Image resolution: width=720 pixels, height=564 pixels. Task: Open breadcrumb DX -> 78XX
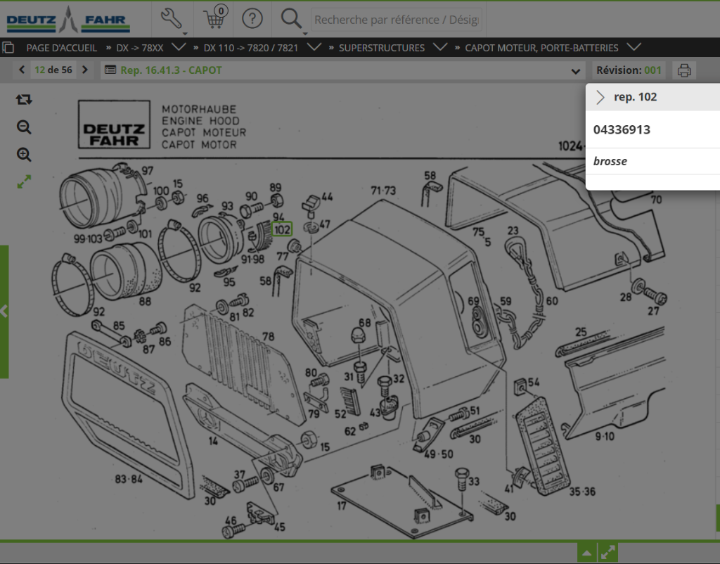pyautogui.click(x=140, y=48)
